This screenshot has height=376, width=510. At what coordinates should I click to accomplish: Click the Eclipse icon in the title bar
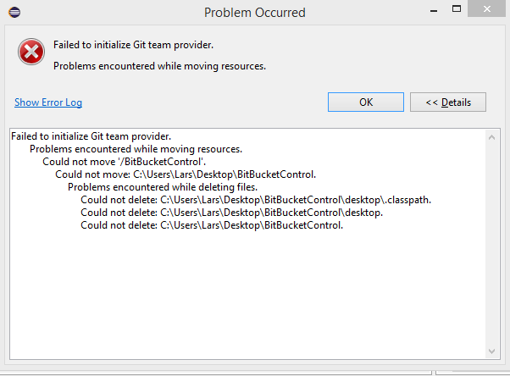pyautogui.click(x=14, y=13)
